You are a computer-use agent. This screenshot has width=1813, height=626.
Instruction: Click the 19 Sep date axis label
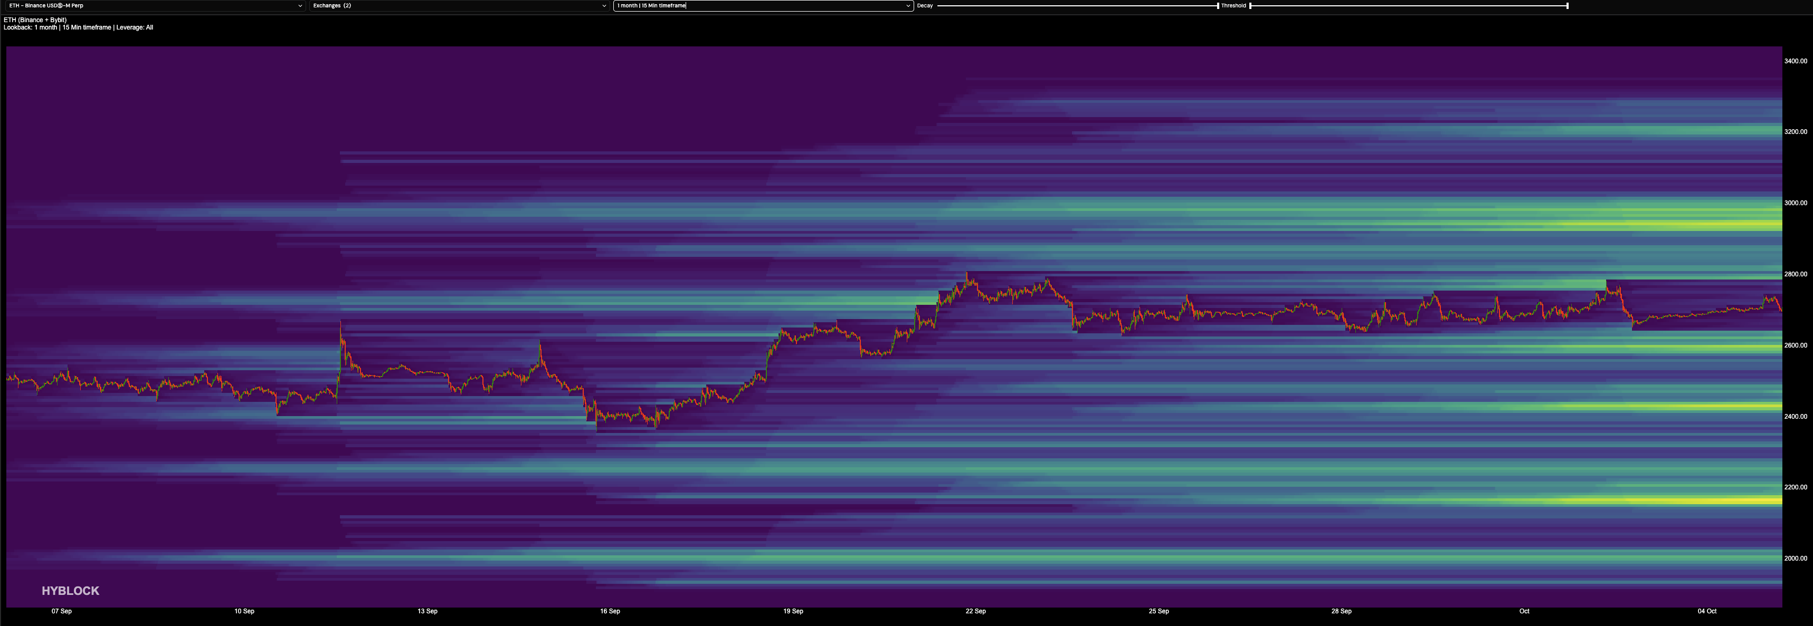coord(793,611)
